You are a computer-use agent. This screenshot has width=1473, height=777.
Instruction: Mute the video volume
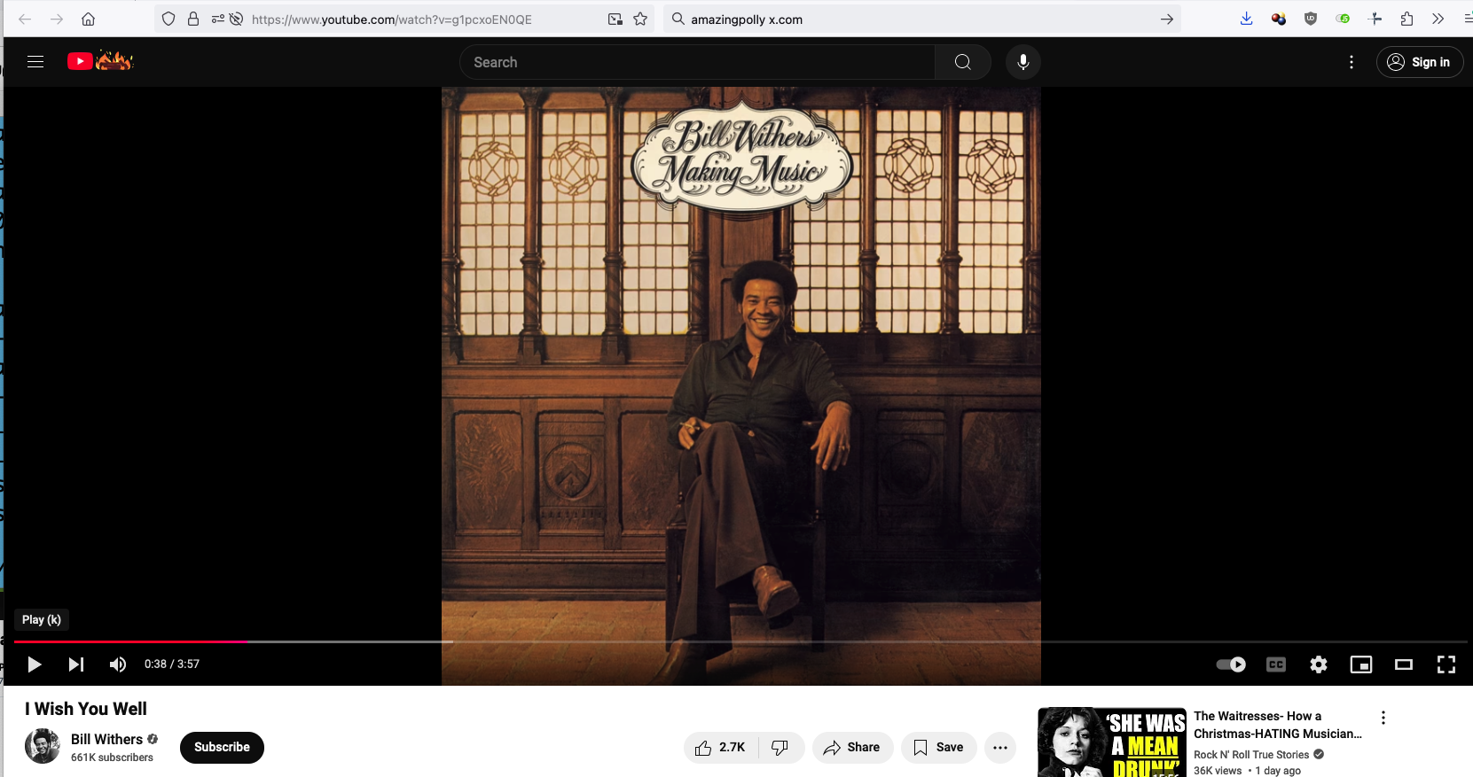tap(118, 664)
